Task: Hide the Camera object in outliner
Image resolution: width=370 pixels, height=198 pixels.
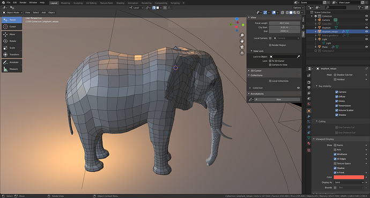Action: point(366,20)
